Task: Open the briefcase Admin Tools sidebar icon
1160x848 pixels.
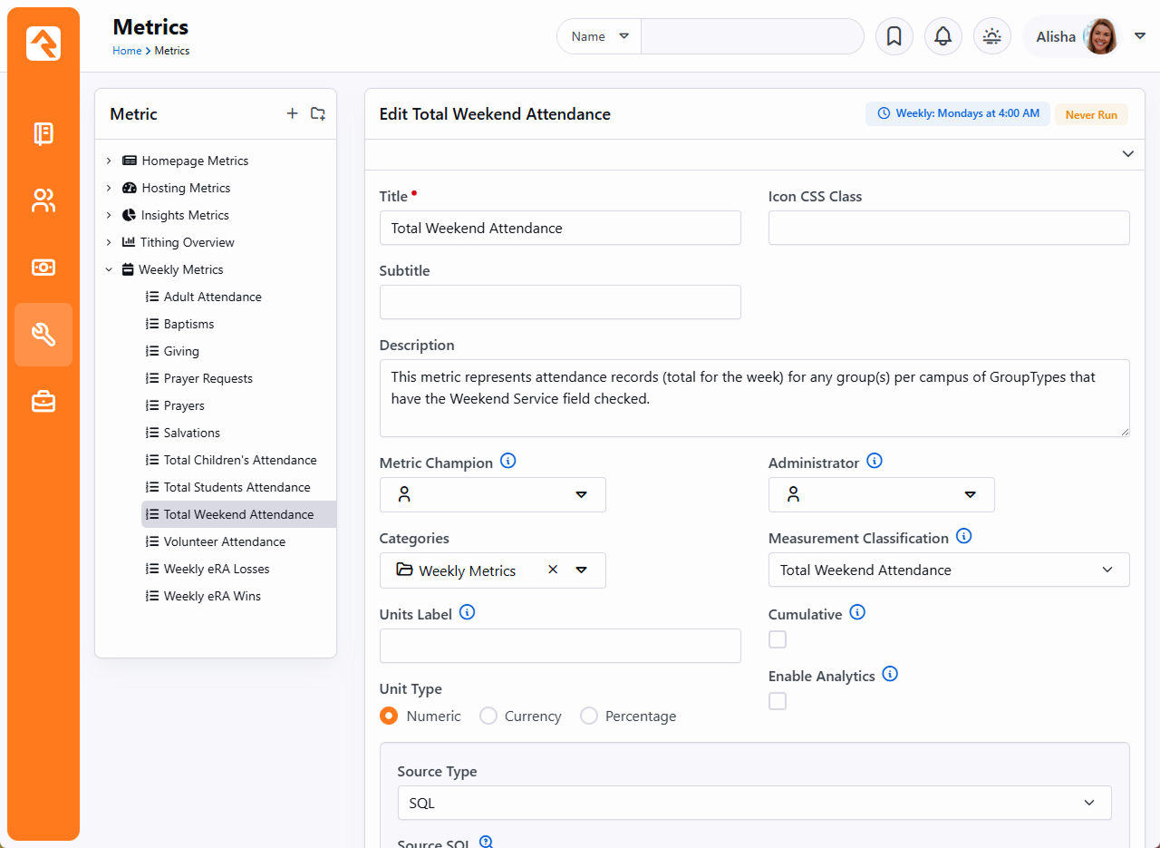Action: tap(43, 402)
